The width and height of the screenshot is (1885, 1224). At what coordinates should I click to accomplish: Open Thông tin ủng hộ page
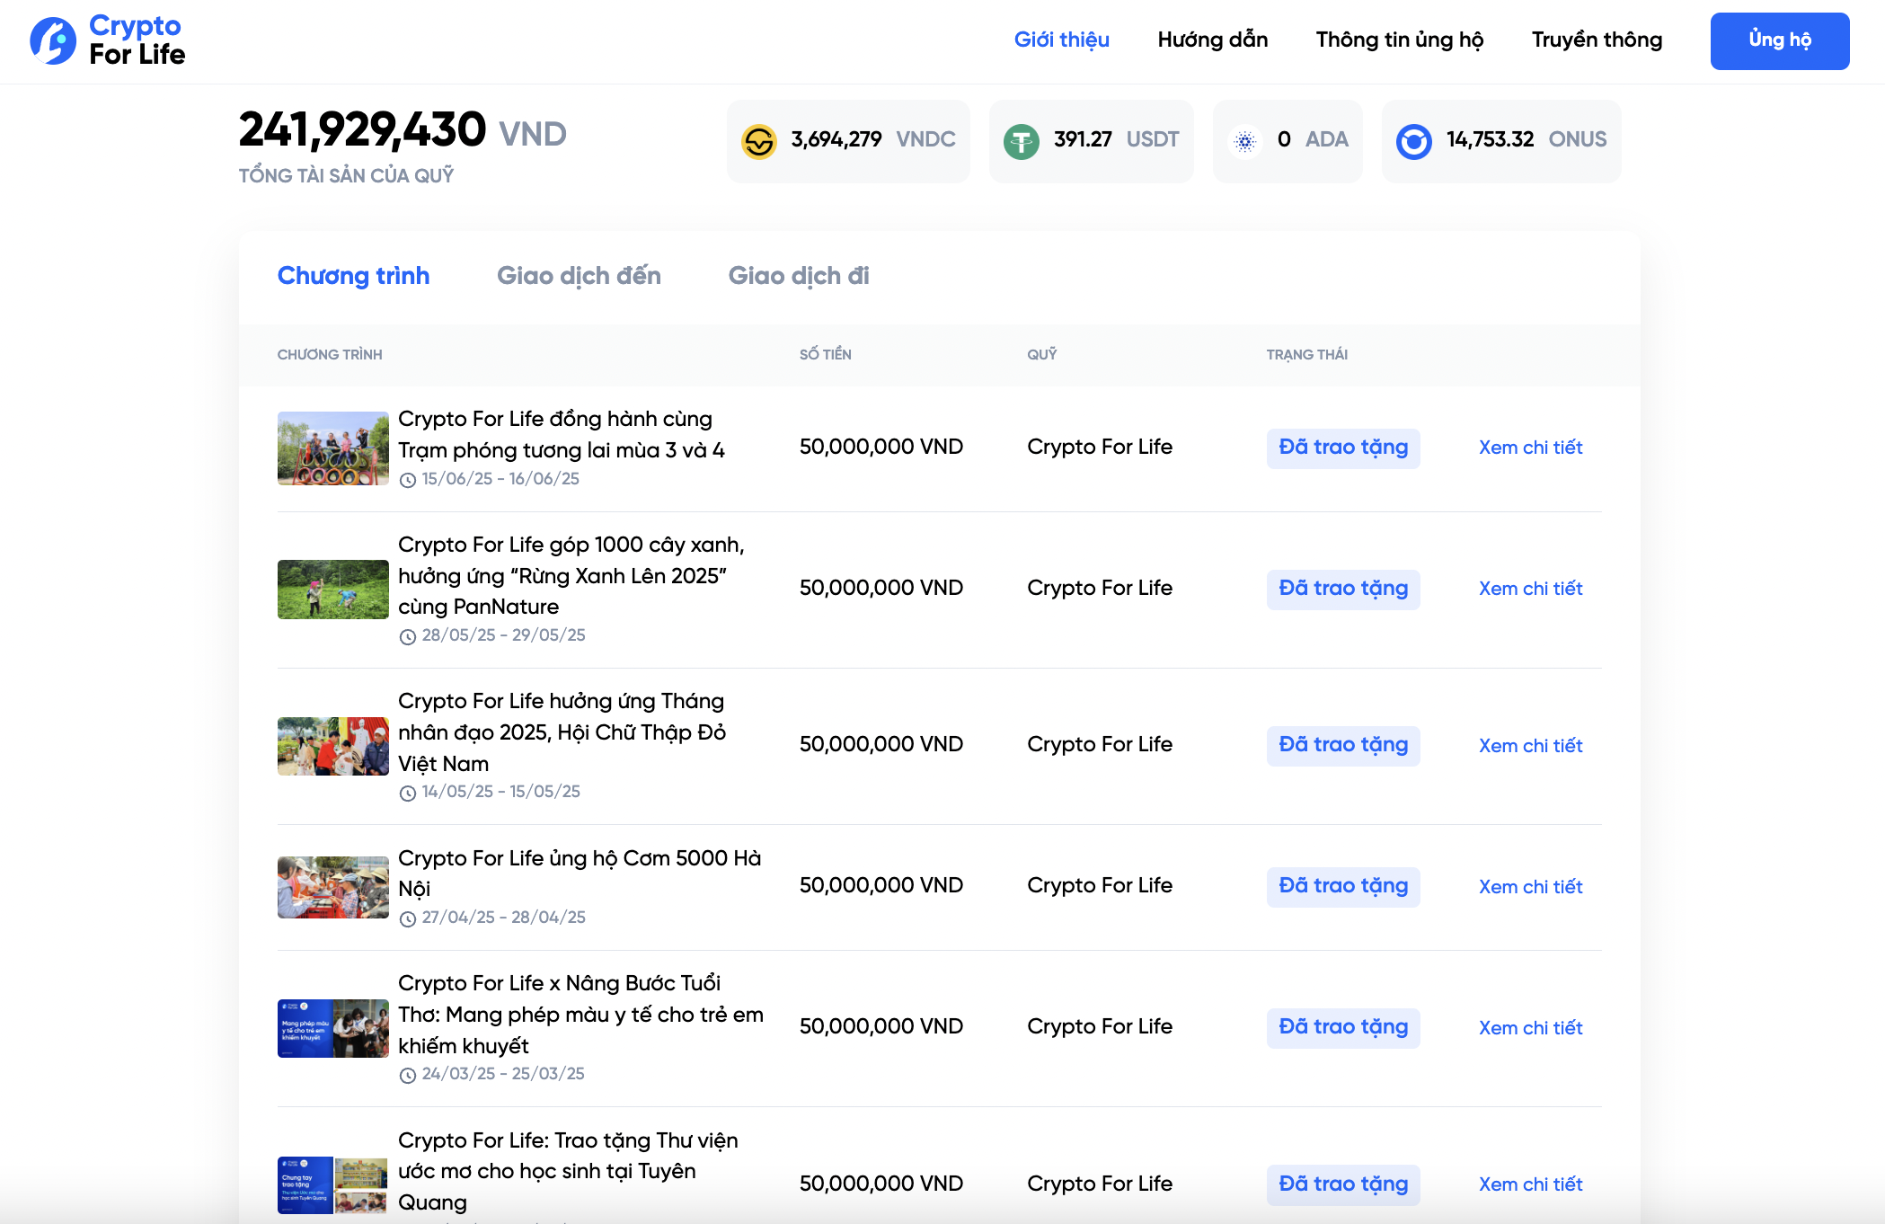(x=1400, y=40)
